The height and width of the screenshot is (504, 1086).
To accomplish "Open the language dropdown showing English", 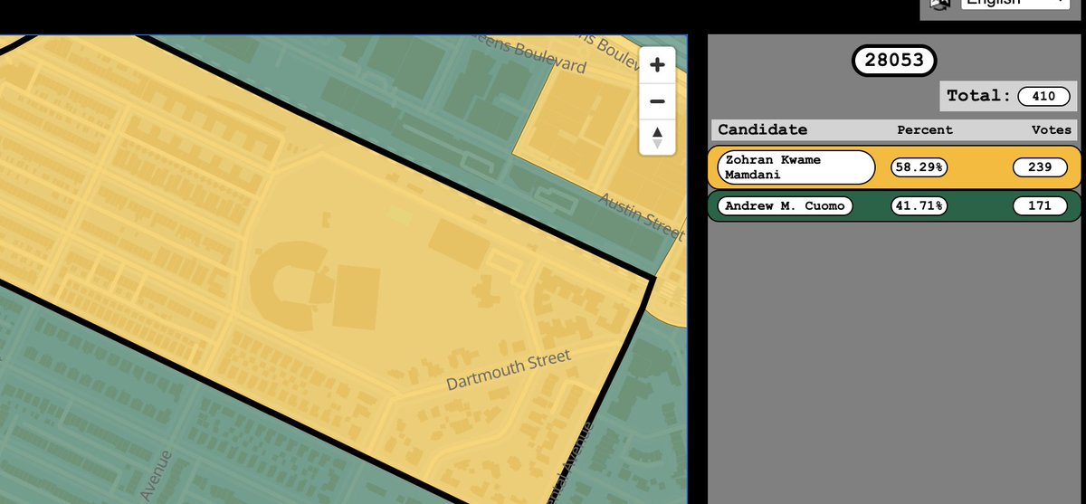I will [x=1014, y=4].
